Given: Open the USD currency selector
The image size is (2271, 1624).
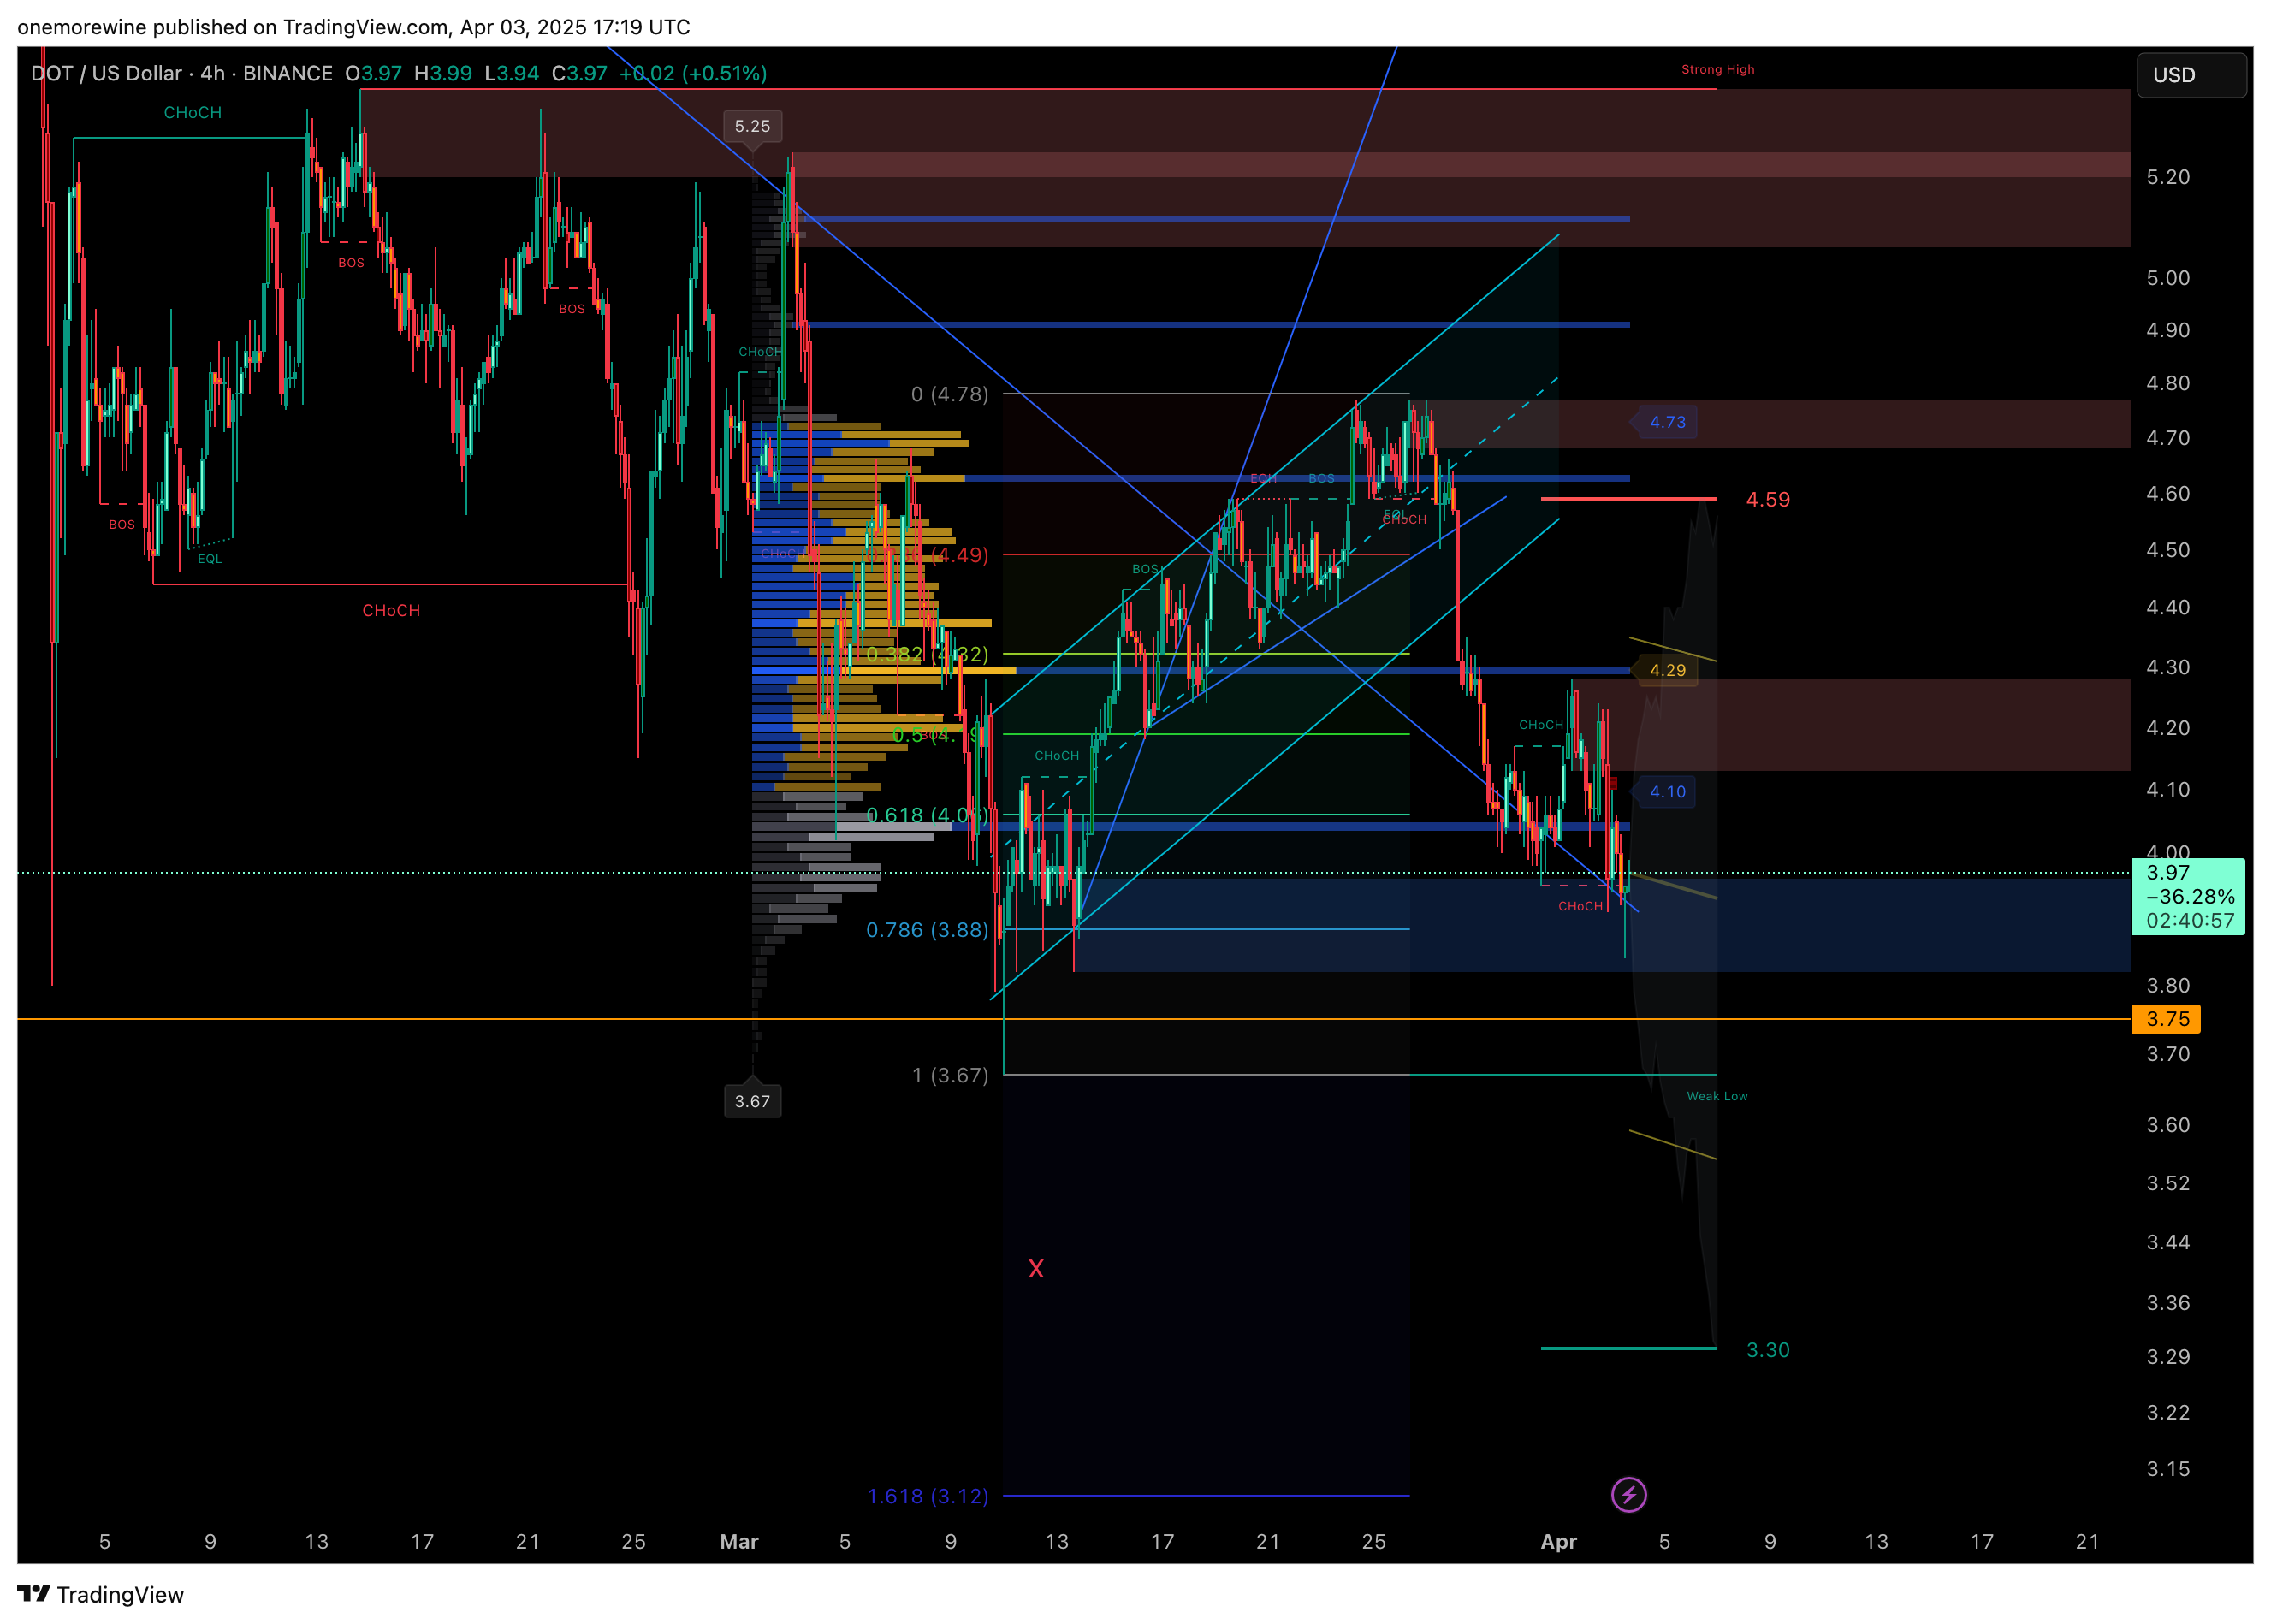Looking at the screenshot, I should click(2191, 75).
